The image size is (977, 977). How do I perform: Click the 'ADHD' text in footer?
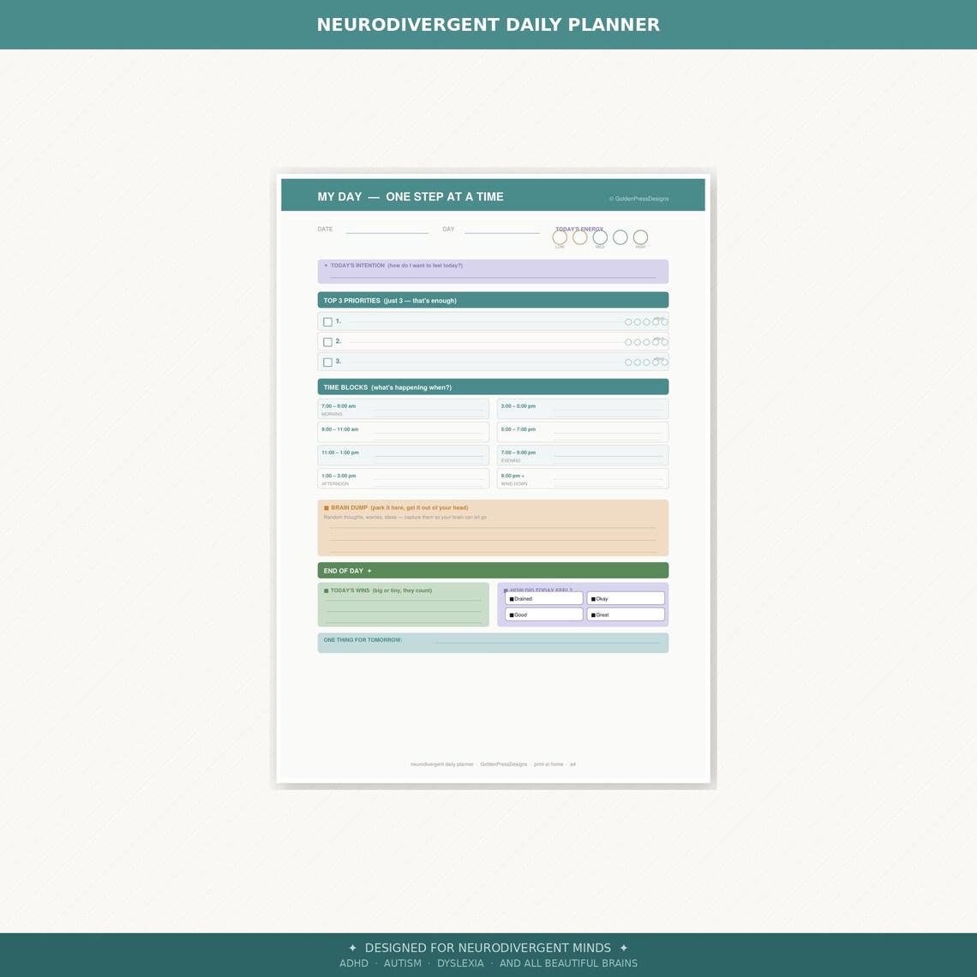tap(354, 963)
